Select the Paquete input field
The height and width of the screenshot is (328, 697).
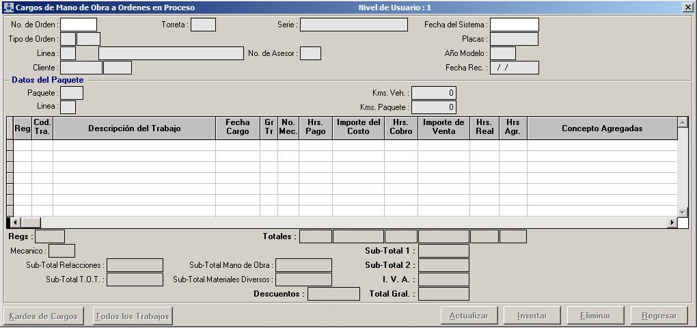click(x=72, y=93)
